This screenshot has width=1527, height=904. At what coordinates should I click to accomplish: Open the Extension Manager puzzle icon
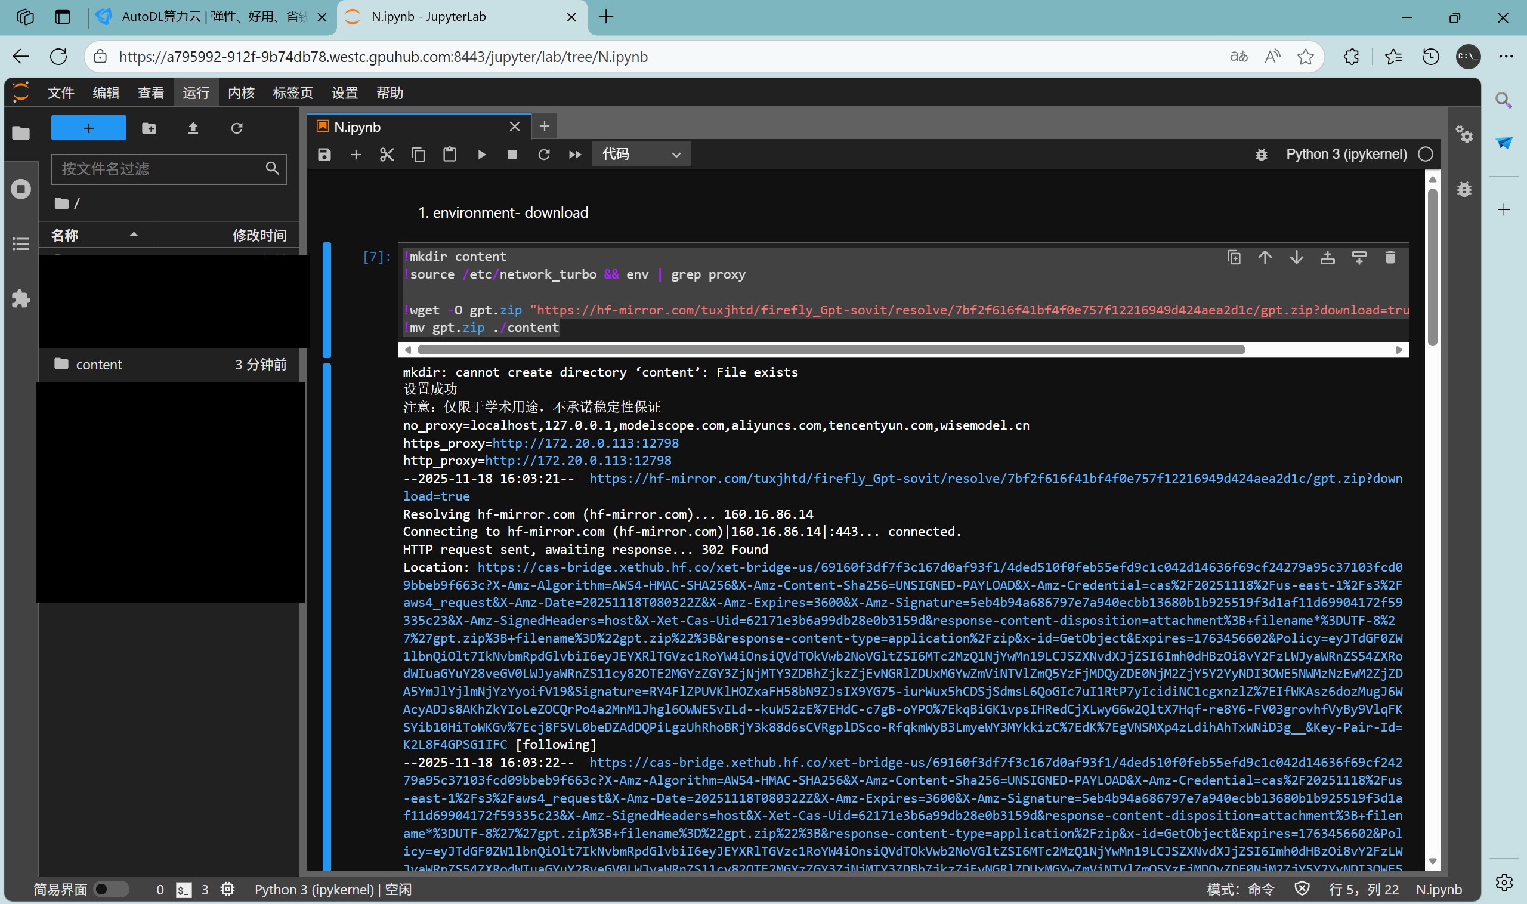pyautogui.click(x=21, y=298)
